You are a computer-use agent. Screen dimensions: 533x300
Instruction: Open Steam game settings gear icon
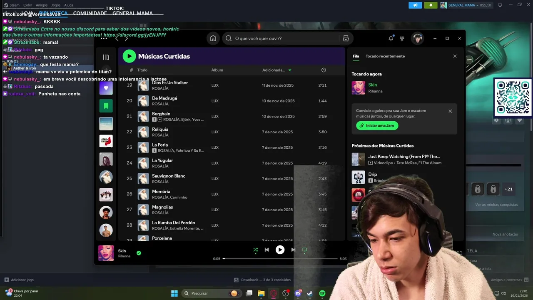pos(496,120)
